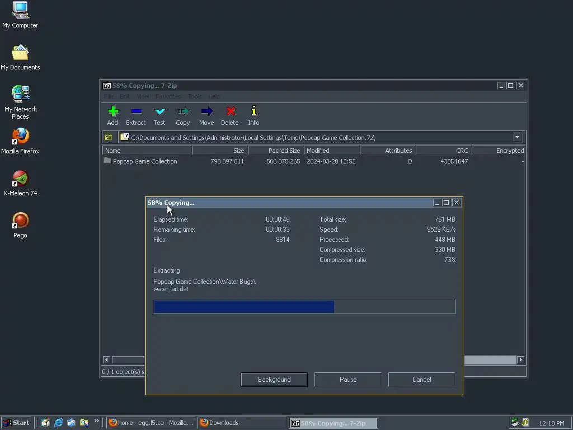
Task: Open the Favorites menu in 7-Zip
Action: coord(168,96)
